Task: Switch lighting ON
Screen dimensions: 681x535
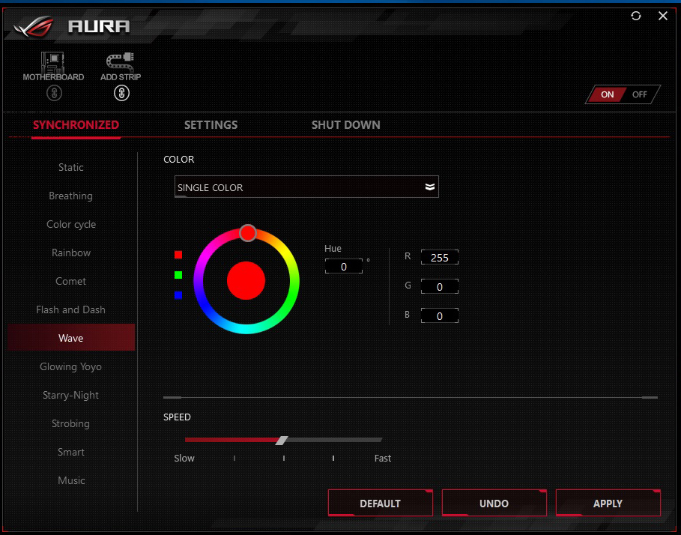Action: pyautogui.click(x=607, y=94)
